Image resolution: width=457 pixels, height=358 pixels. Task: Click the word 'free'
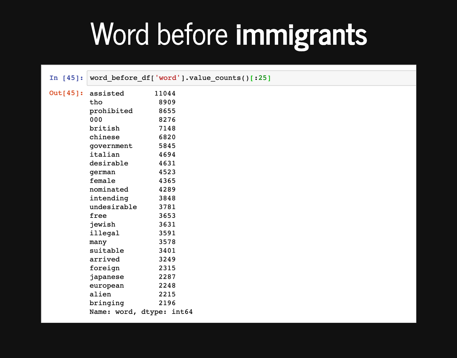(x=98, y=215)
